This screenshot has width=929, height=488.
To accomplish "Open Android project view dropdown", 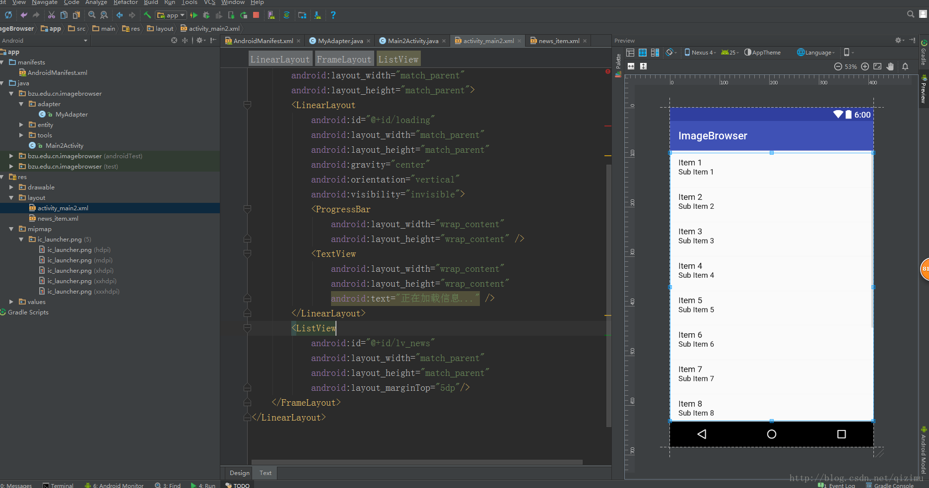I will tap(44, 41).
